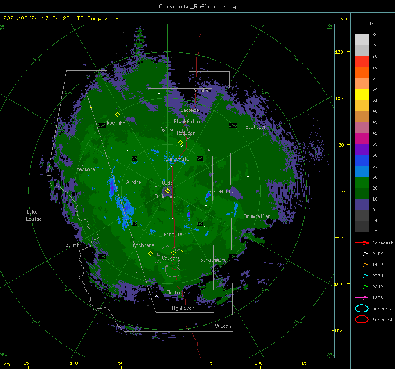Click the Limestone label
Screen dimensions: 395x369
[x=83, y=169]
